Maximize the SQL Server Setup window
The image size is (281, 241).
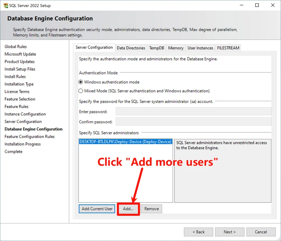(257, 5)
